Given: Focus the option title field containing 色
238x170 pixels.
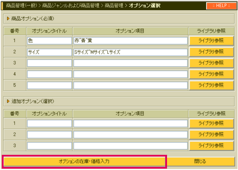Looking at the screenshot, I should [49, 41].
